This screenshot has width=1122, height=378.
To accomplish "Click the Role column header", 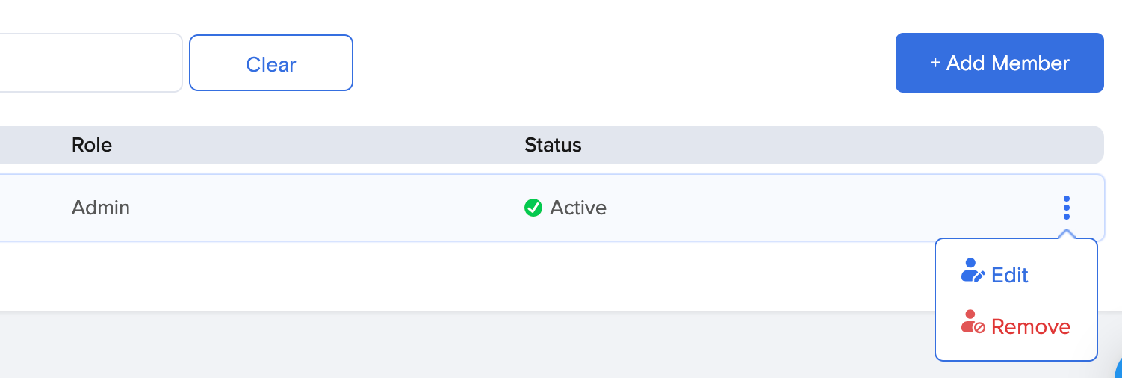I will click(x=92, y=145).
